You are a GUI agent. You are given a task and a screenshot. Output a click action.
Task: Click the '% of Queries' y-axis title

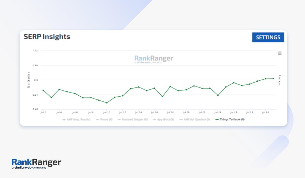(x=29, y=80)
